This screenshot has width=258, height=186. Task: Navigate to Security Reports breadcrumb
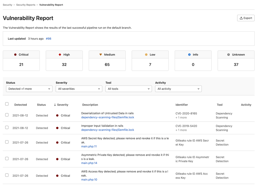click(25, 5)
